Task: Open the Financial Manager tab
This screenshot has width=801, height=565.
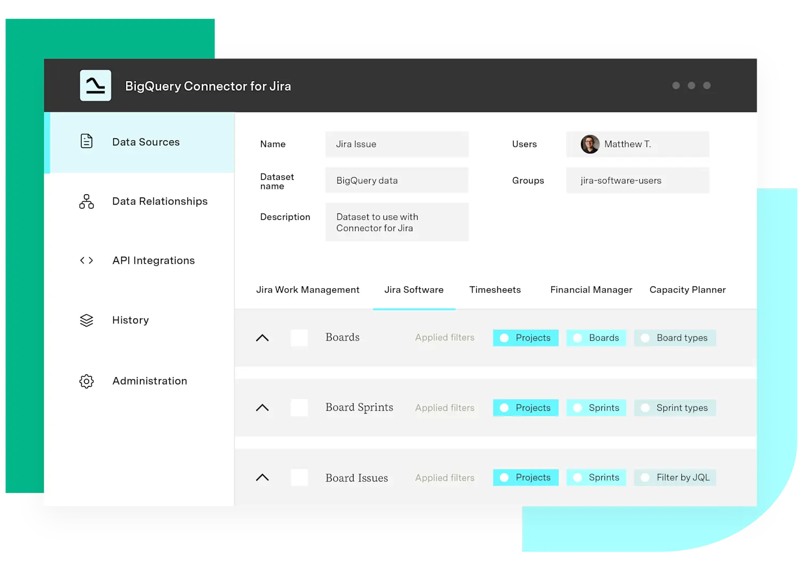Action: pyautogui.click(x=591, y=290)
